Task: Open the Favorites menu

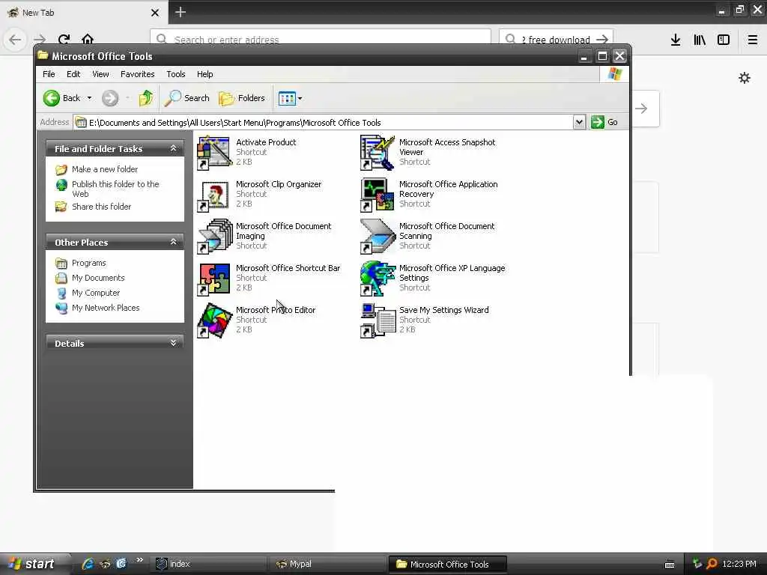Action: [x=138, y=74]
